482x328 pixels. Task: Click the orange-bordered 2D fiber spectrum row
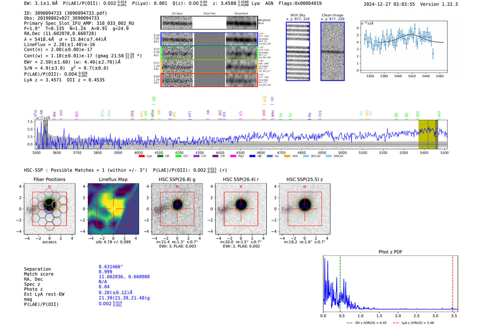click(209, 66)
